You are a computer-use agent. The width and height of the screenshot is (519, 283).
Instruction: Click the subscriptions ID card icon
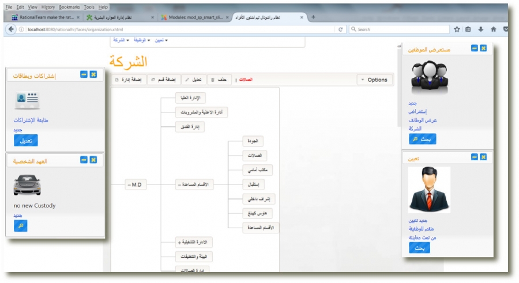tap(28, 100)
